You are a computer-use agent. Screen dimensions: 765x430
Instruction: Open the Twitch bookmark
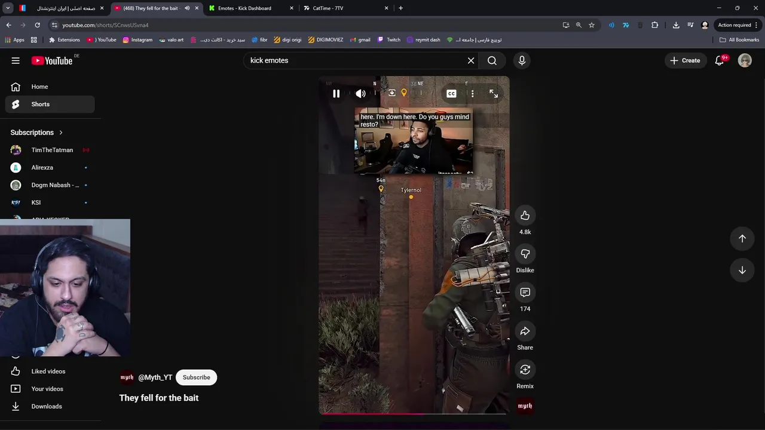point(389,40)
